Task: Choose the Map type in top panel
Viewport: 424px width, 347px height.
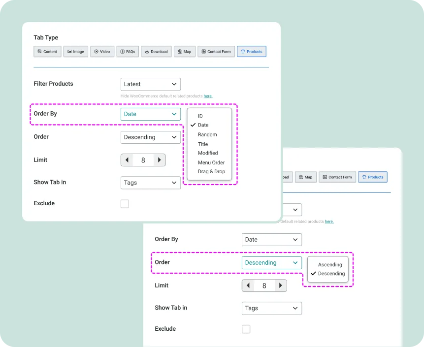Action: pyautogui.click(x=184, y=52)
